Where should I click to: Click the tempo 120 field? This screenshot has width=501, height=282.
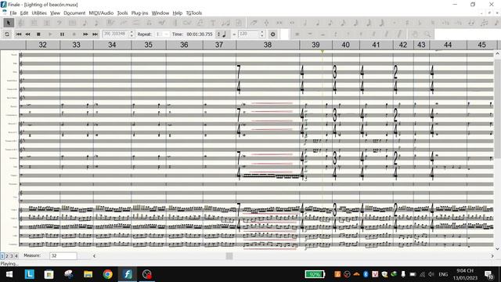click(248, 34)
